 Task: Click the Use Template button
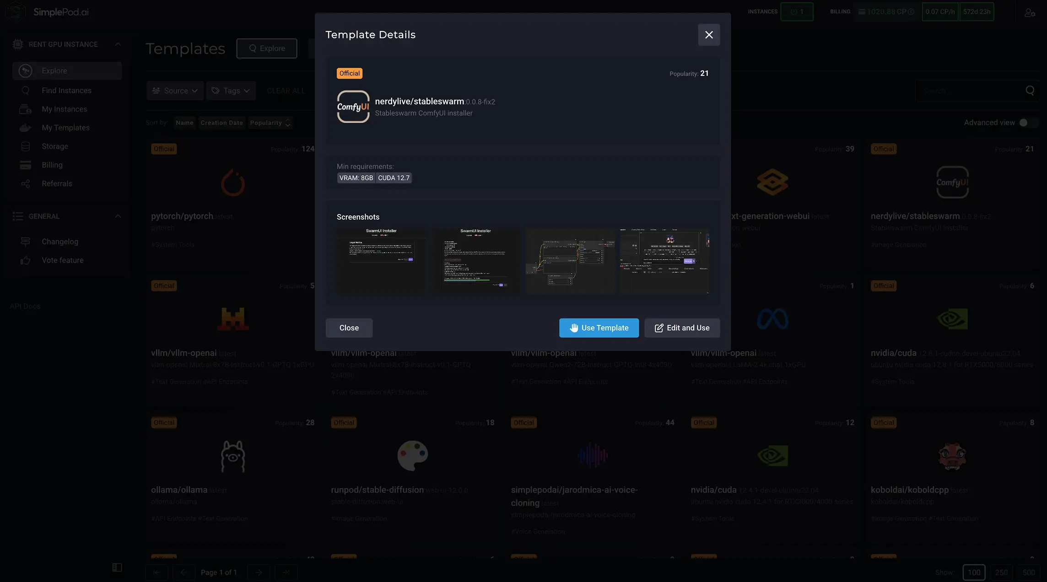tap(599, 328)
